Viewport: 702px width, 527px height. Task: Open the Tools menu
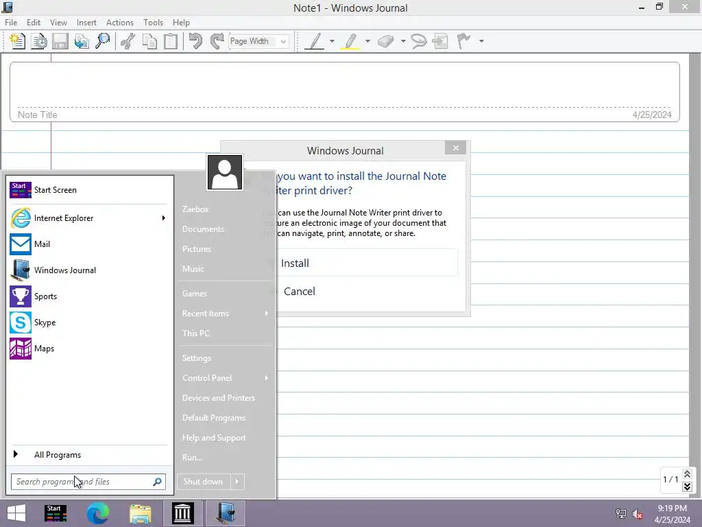(x=153, y=23)
